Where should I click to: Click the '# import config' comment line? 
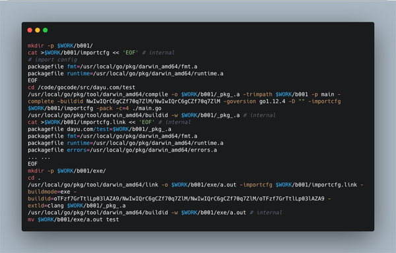tap(53, 60)
